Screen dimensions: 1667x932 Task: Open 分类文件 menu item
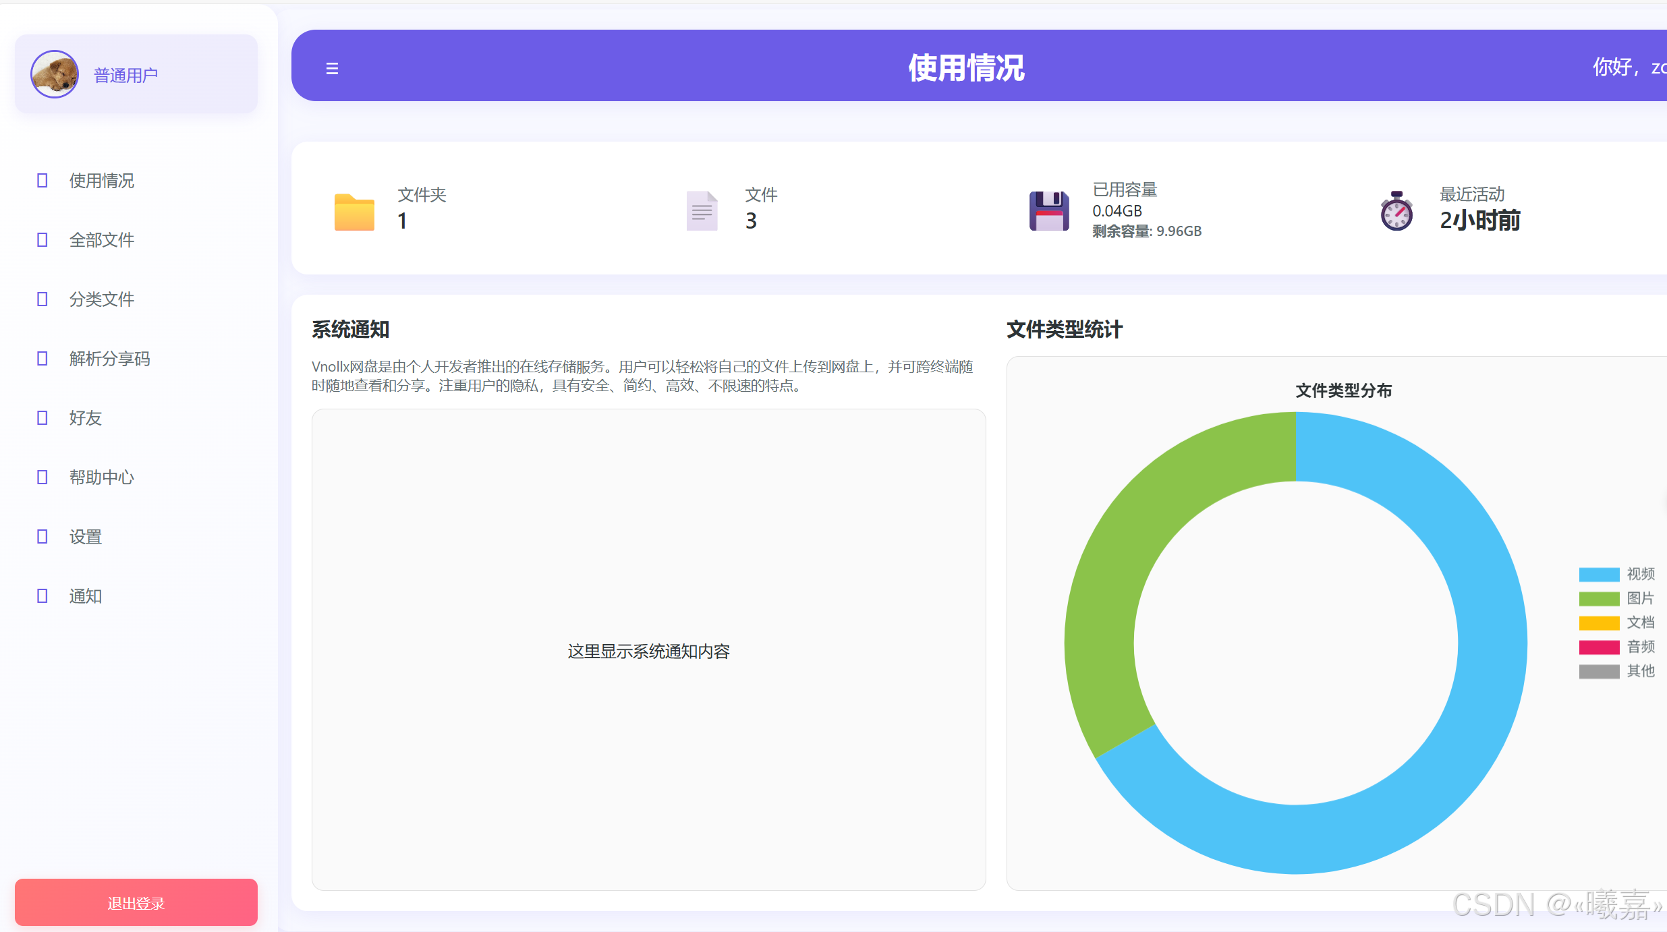click(x=101, y=299)
